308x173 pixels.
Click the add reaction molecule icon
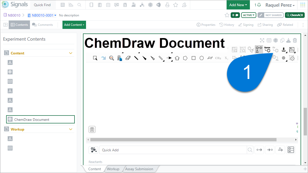[93, 150]
